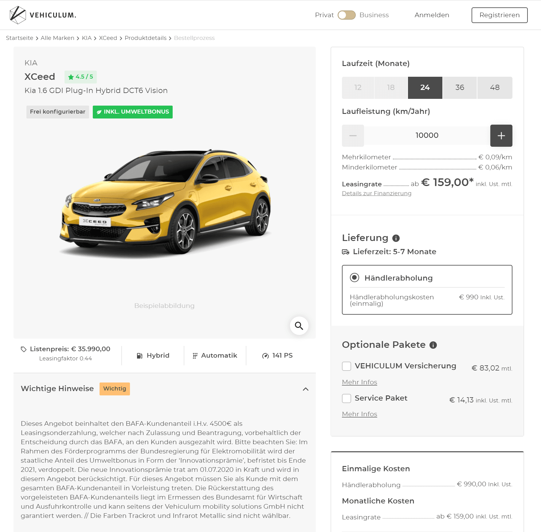Click Händlerabholungskosten € 990 amount

pyautogui.click(x=481, y=297)
